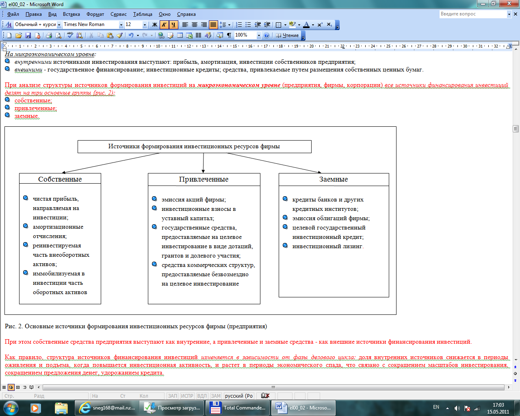This screenshot has height=416, width=520.
Task: Toggle Italic (К) formatting
Action: click(x=164, y=25)
